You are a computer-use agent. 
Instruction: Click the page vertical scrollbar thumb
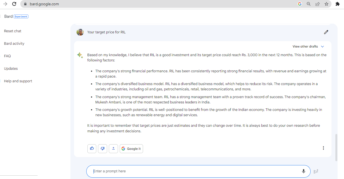(336, 147)
